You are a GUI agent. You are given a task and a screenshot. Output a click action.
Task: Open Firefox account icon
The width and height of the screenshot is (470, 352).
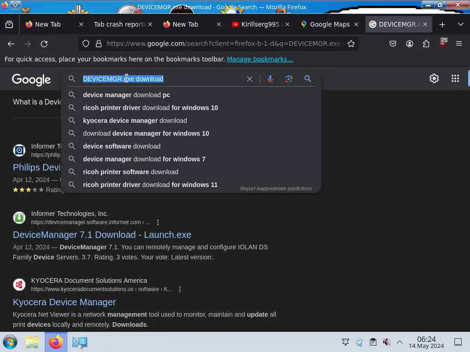409,44
